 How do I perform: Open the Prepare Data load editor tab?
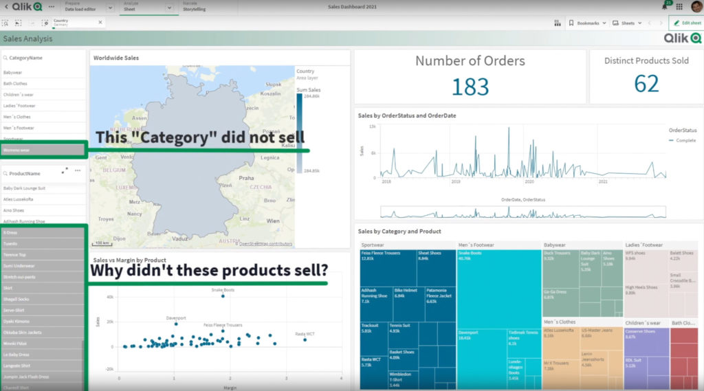(81, 6)
